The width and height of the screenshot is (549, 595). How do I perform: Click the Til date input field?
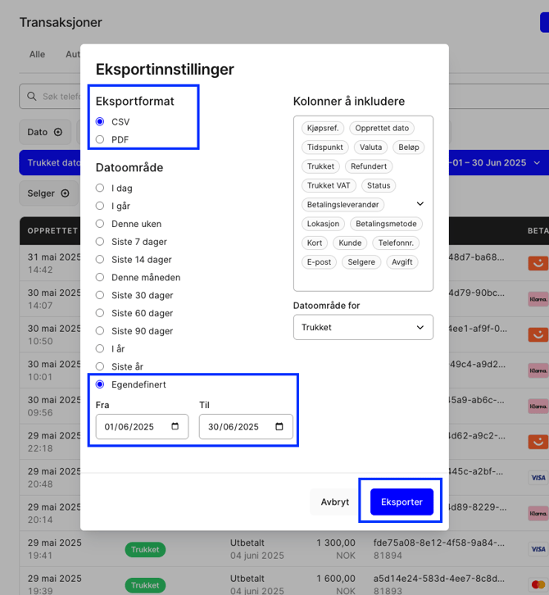tap(246, 426)
